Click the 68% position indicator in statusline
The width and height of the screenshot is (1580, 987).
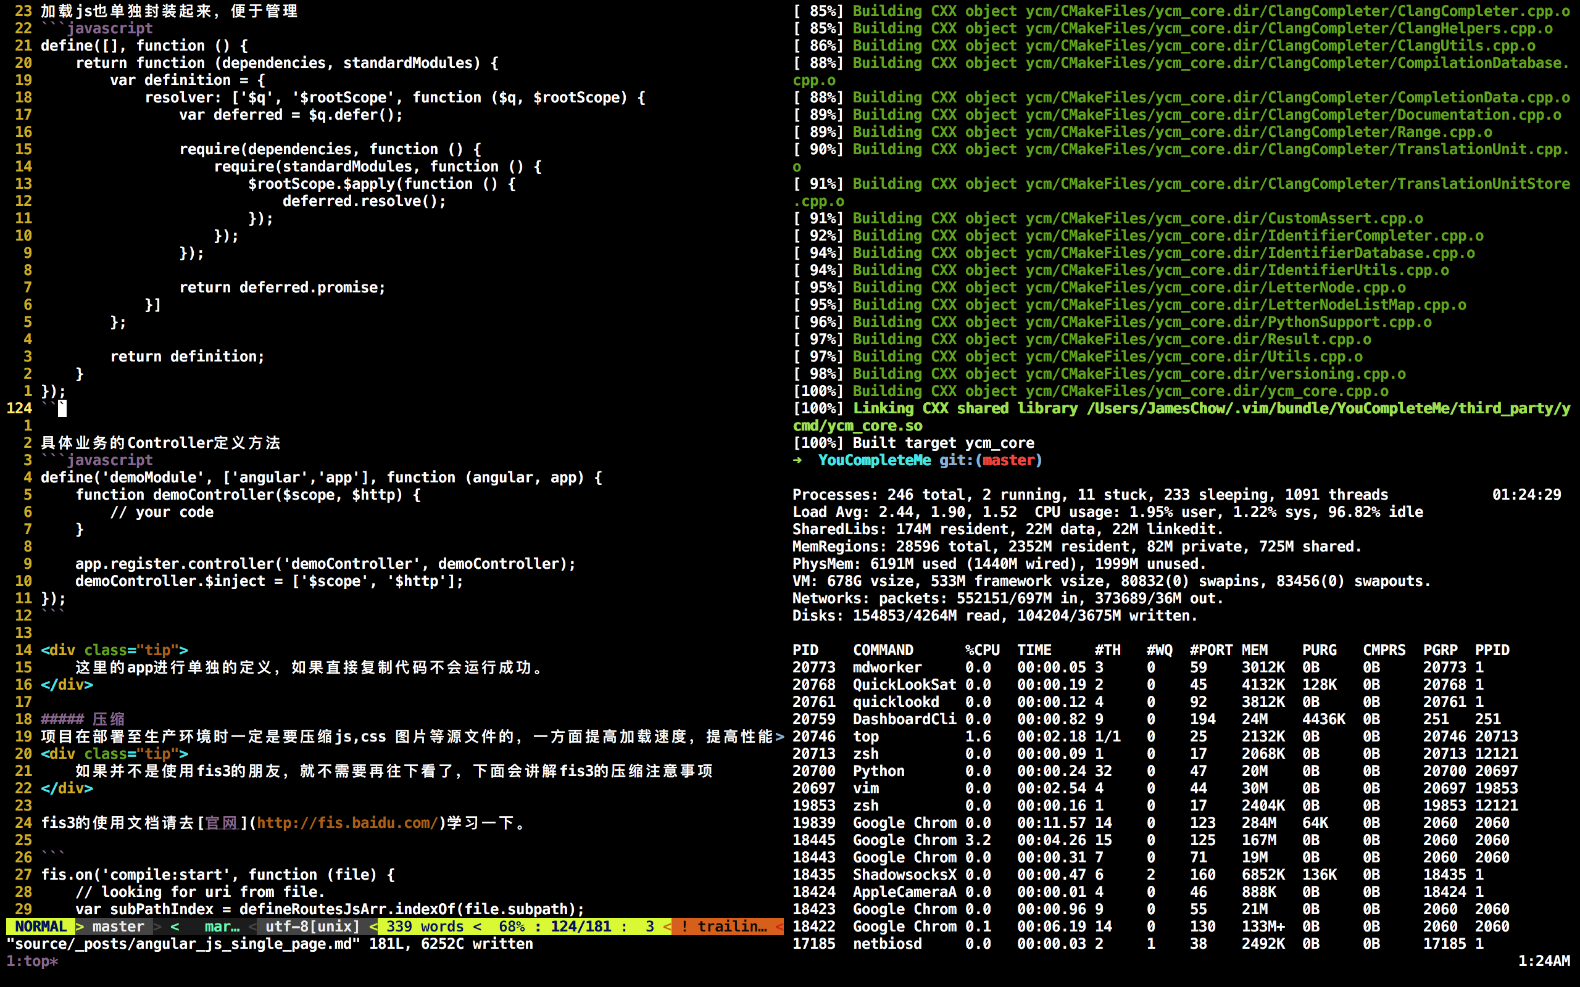click(511, 927)
